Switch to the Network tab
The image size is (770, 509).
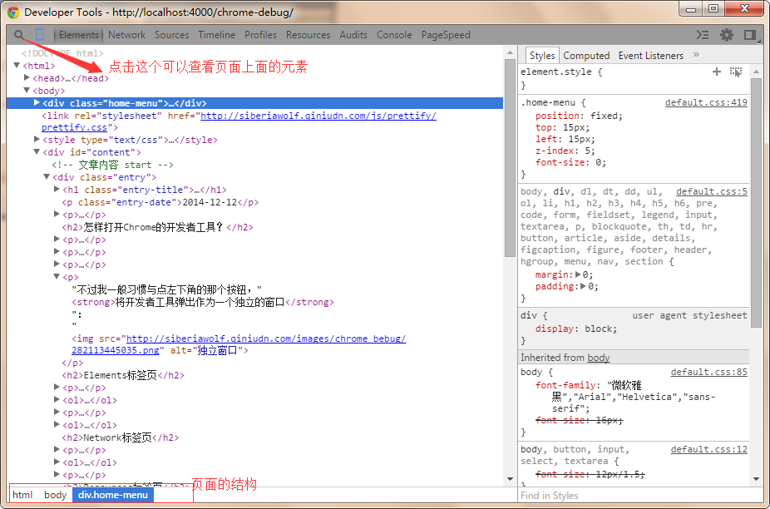point(126,35)
